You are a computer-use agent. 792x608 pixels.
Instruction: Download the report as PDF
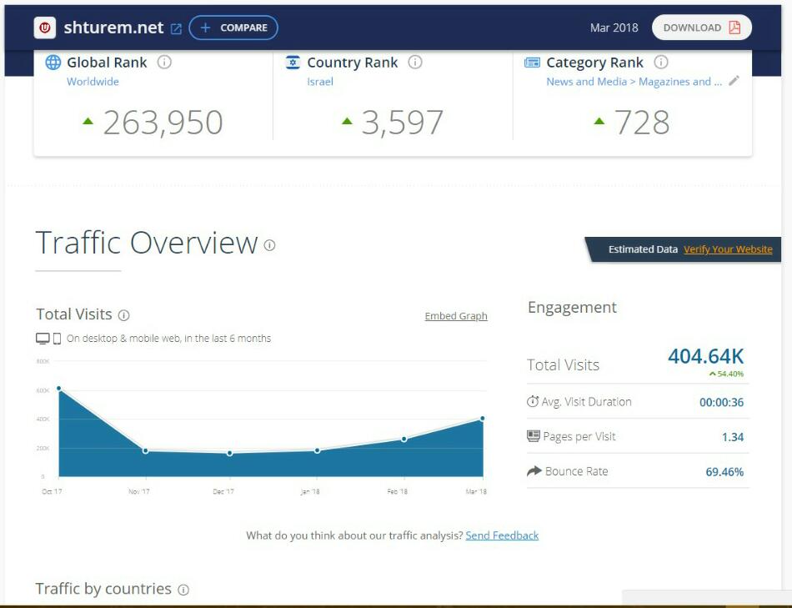click(701, 28)
